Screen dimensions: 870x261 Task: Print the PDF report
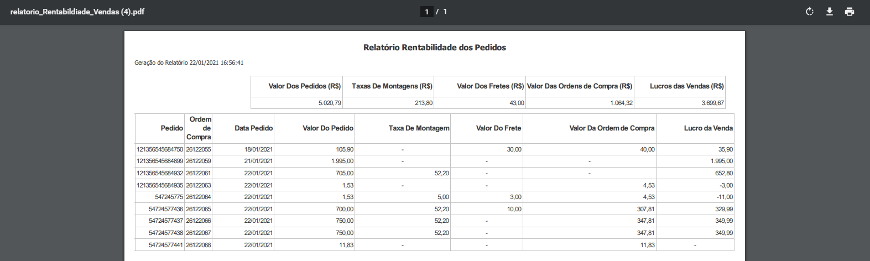coord(850,12)
